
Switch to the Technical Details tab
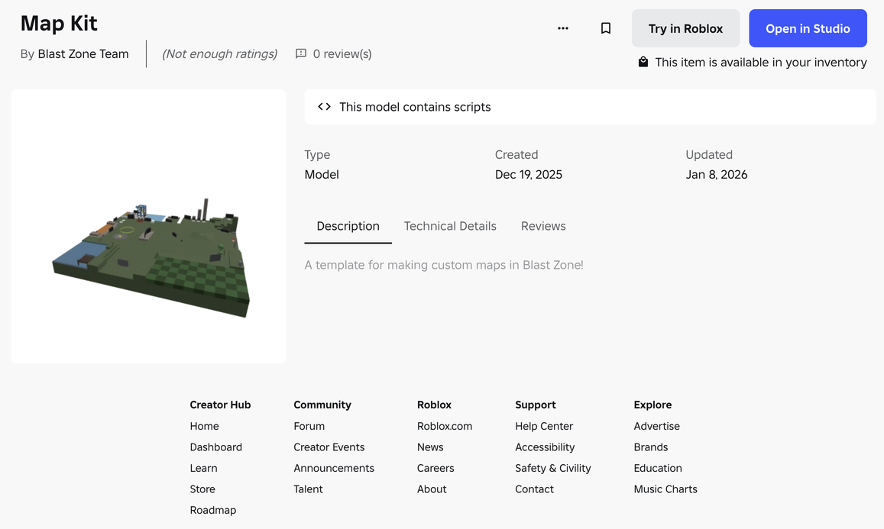point(450,226)
